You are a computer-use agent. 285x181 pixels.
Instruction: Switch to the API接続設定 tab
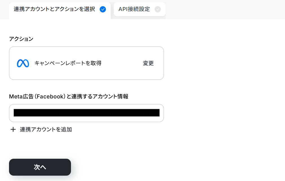tap(140, 9)
